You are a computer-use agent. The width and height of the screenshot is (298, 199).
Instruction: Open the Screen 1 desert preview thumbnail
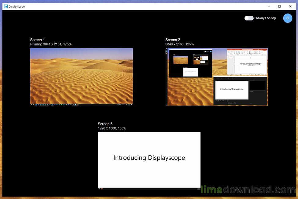tap(82, 77)
